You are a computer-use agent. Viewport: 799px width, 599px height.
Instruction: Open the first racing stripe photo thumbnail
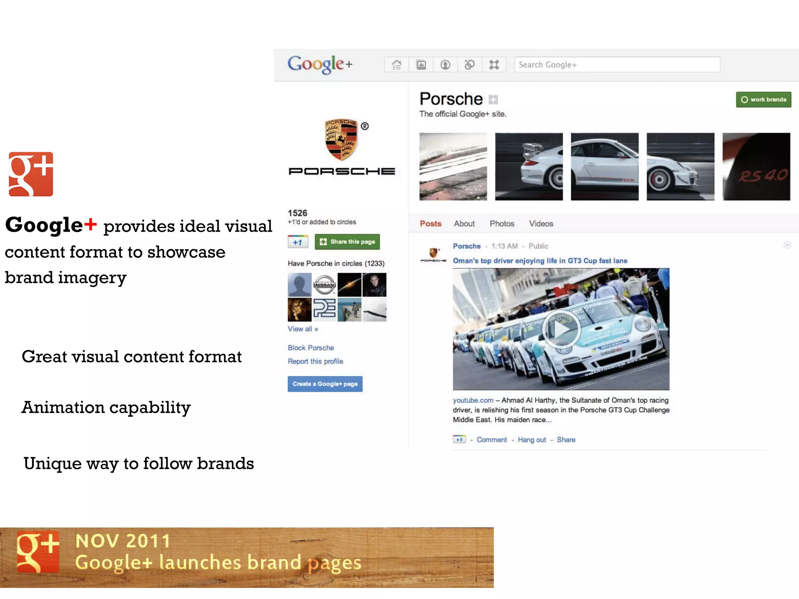point(453,167)
